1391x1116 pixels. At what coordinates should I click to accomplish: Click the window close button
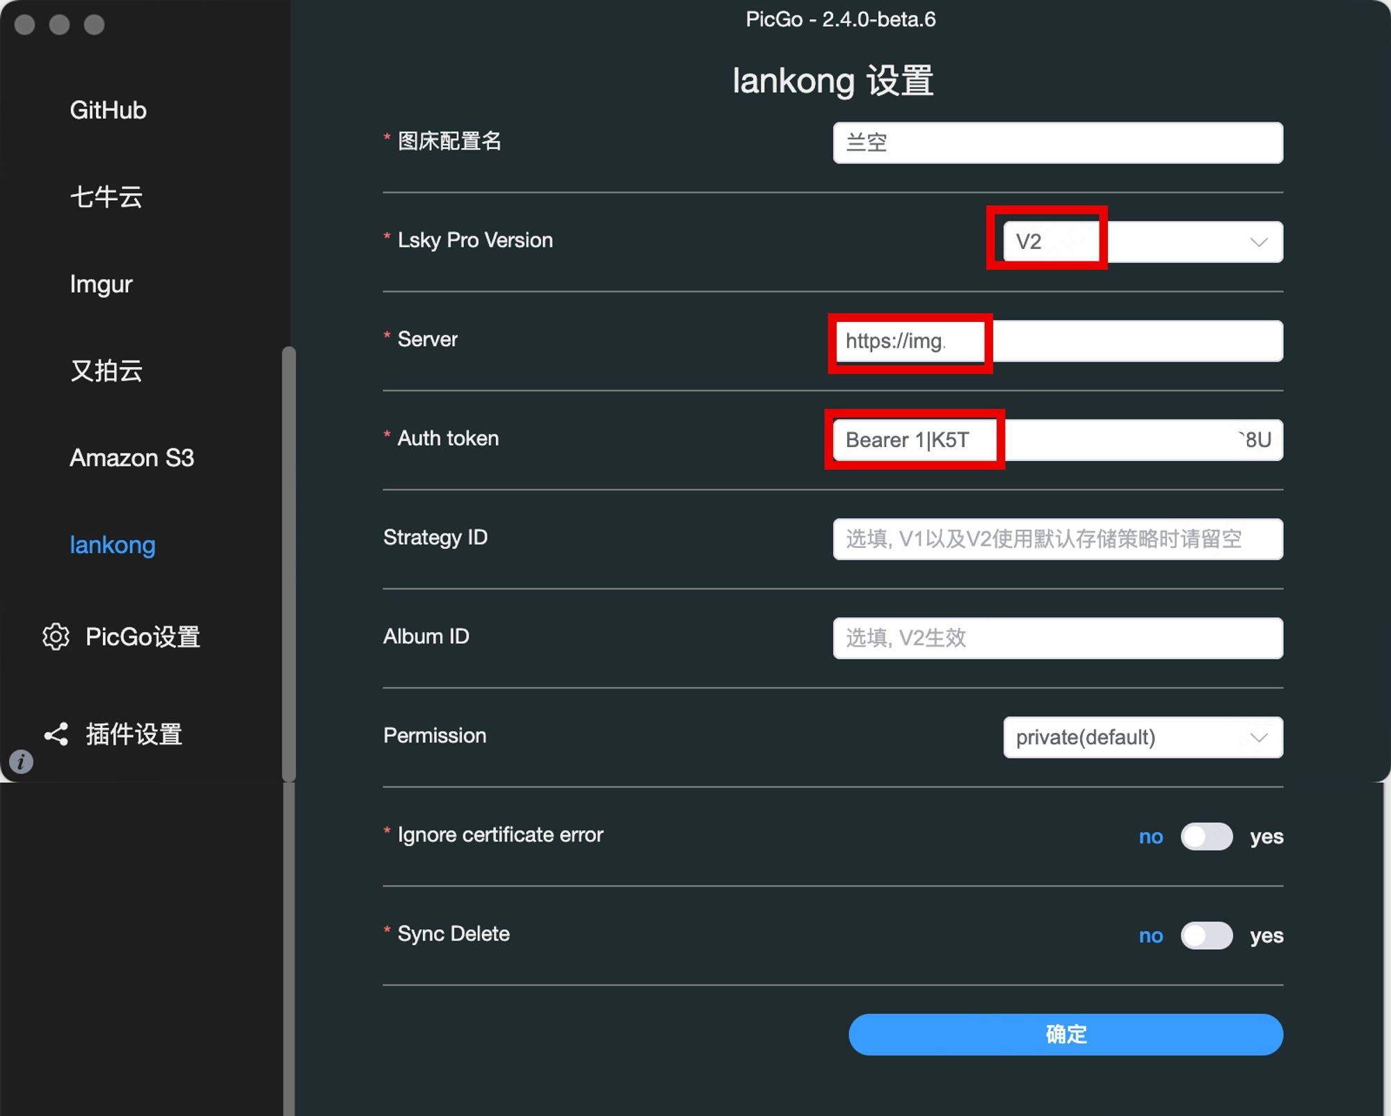pos(25,25)
